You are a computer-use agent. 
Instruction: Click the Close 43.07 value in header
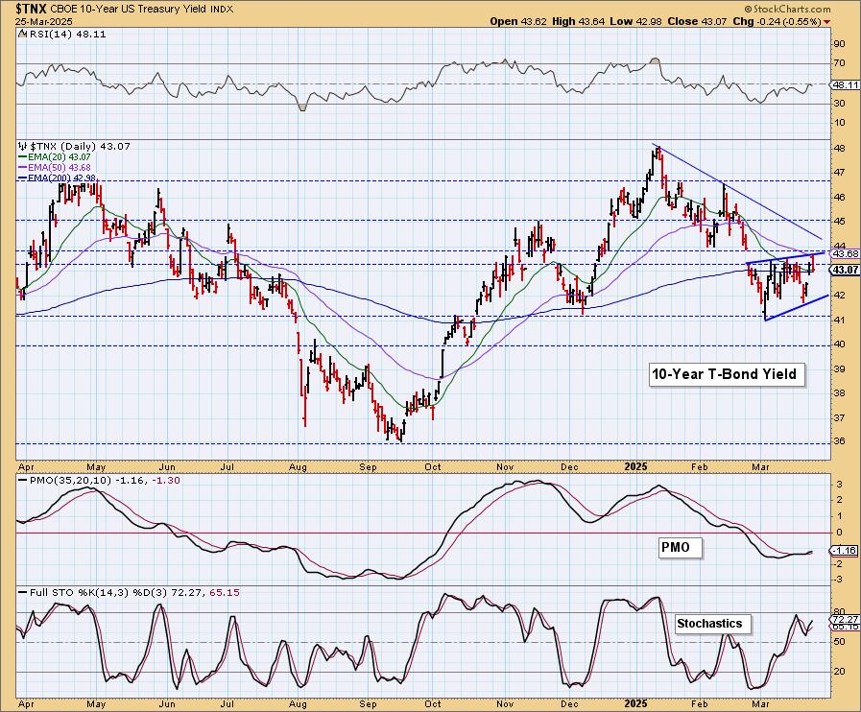[698, 21]
